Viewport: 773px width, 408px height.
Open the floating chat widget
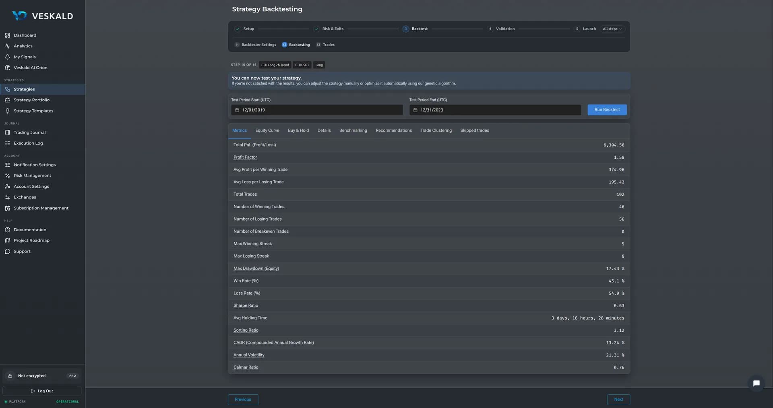(756, 383)
